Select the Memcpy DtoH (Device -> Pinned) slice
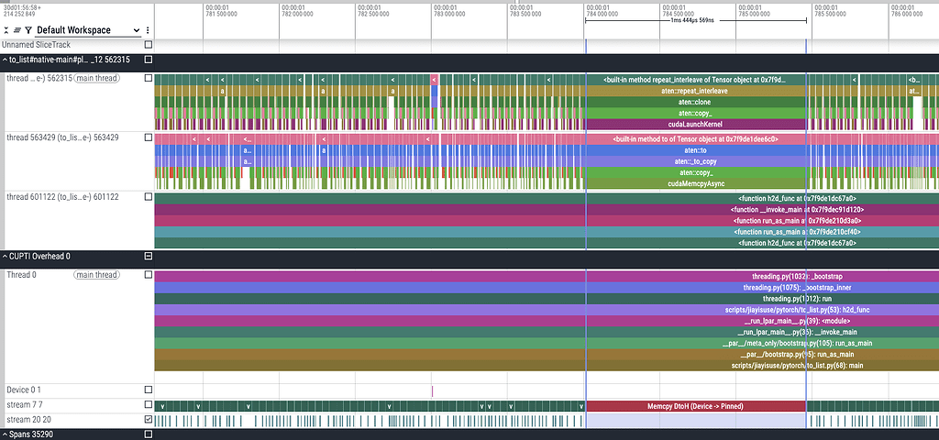 695,405
